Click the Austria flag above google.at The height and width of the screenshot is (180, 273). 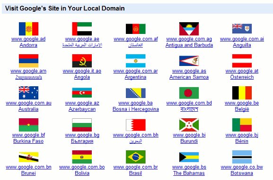242,61
